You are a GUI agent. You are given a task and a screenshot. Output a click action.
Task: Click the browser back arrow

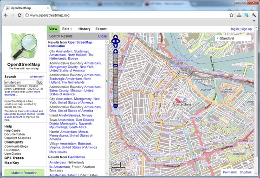tap(6, 15)
